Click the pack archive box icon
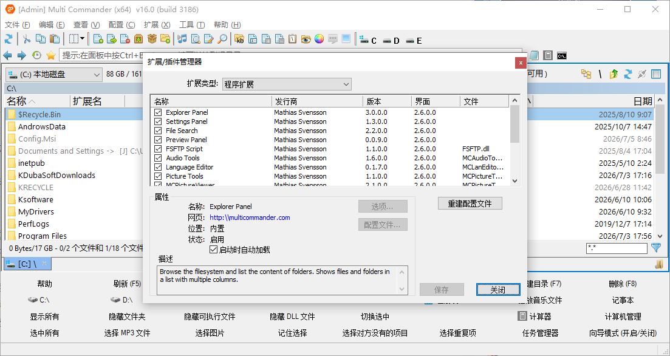This screenshot has width=670, height=356. coord(138,39)
